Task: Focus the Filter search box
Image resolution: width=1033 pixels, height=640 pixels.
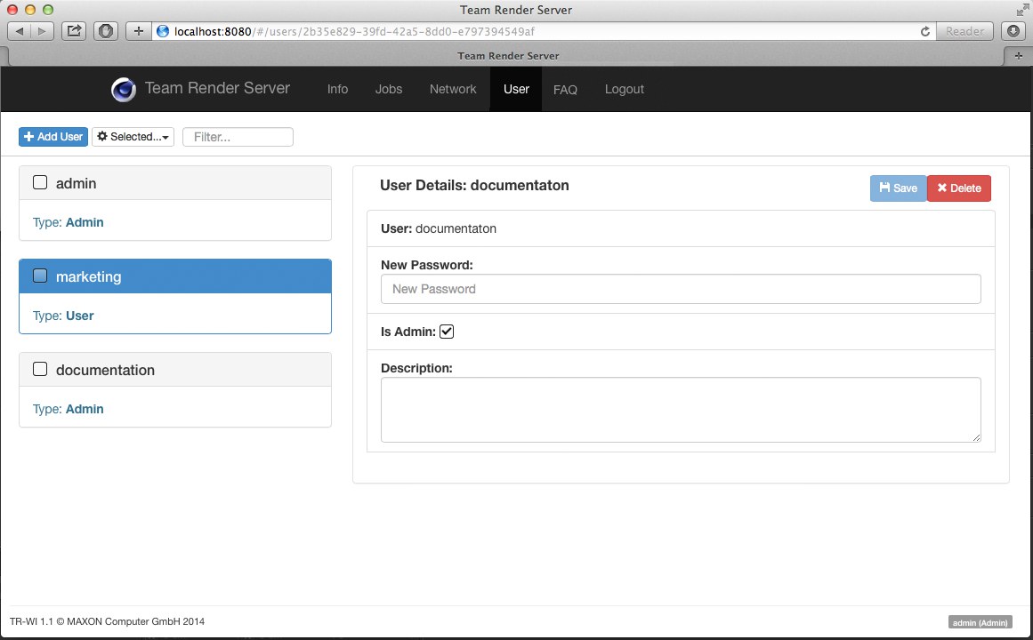Action: pos(238,137)
